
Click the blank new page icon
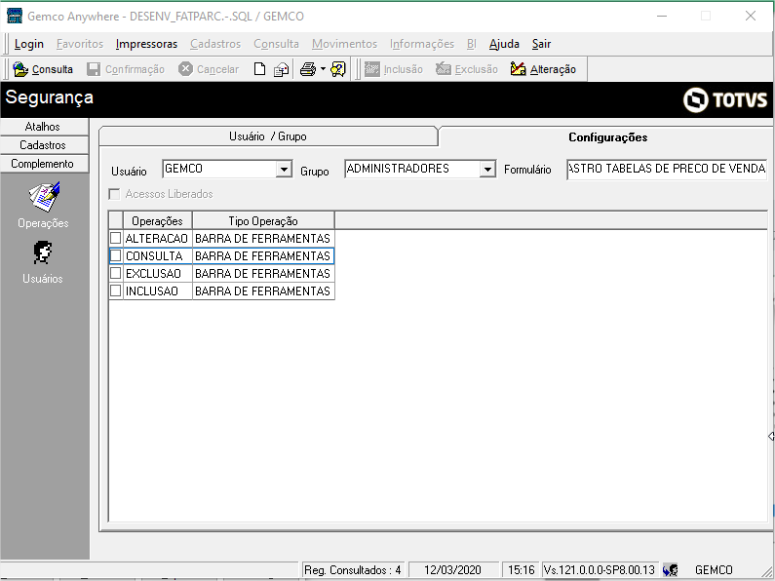[x=259, y=69]
